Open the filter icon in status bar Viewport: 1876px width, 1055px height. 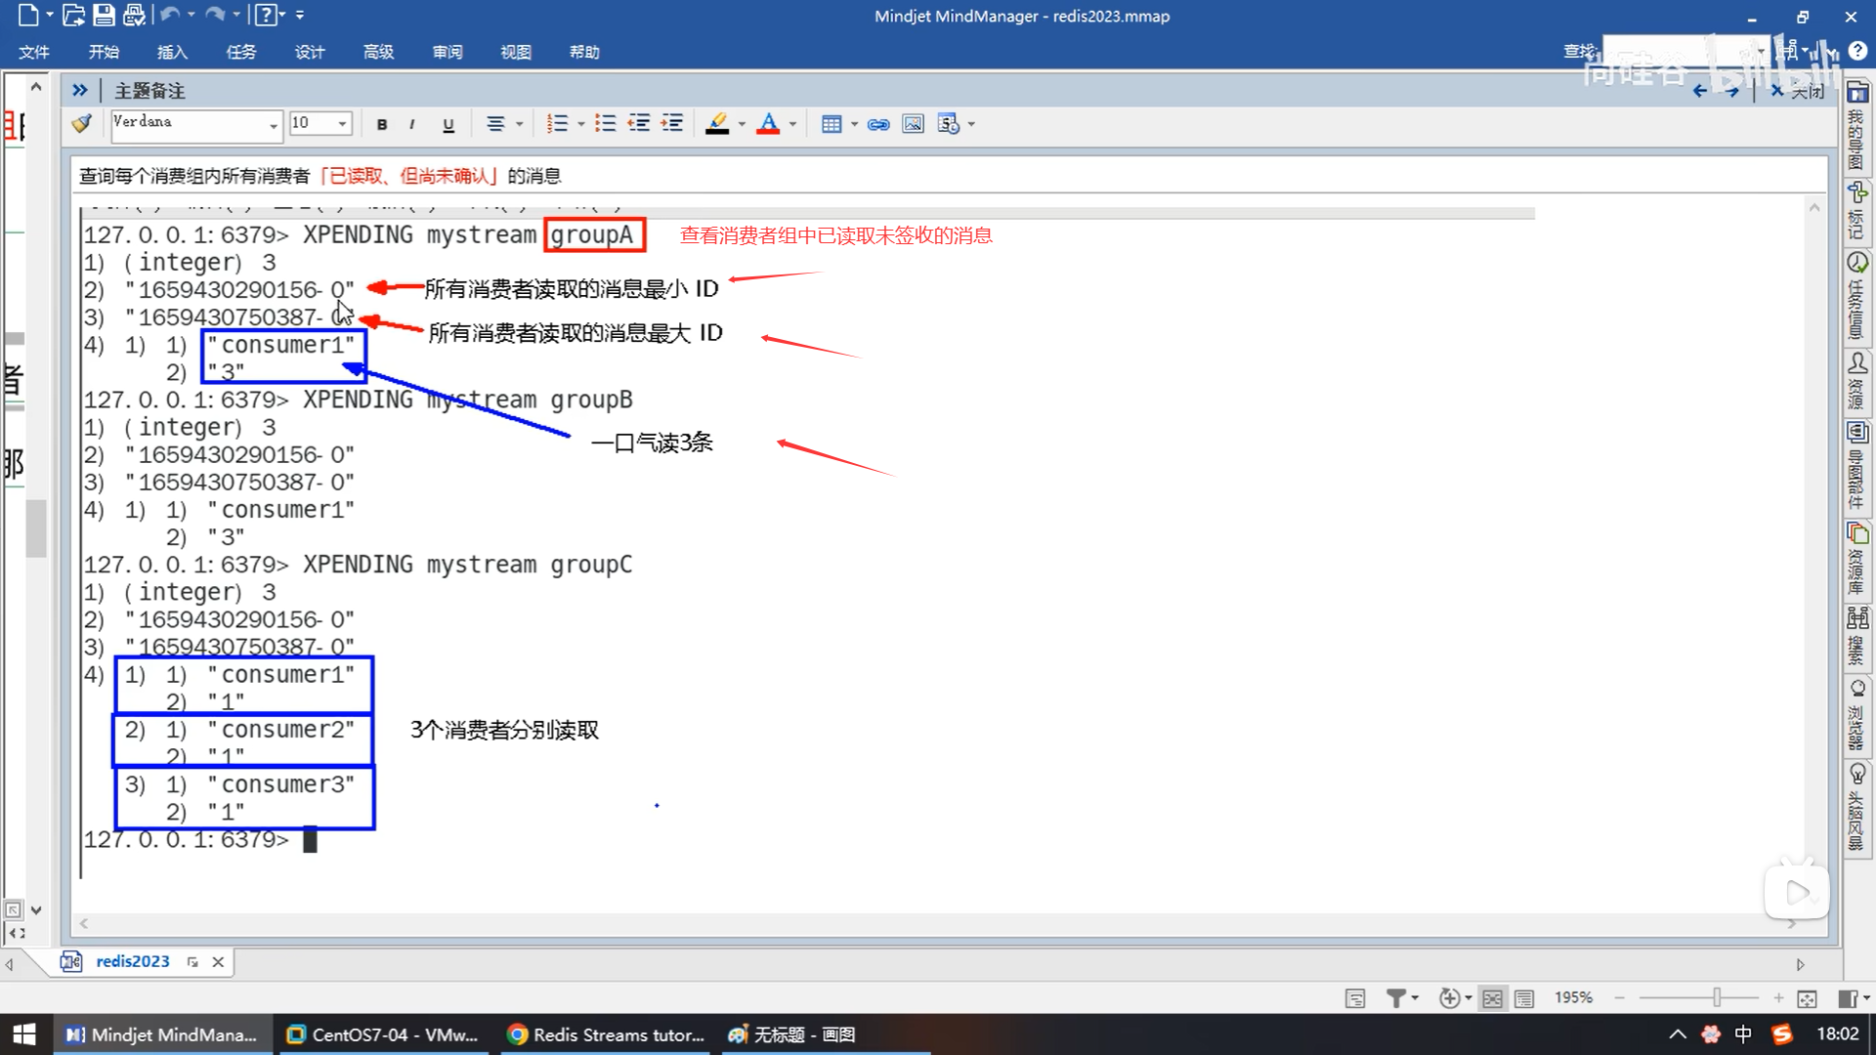tap(1396, 998)
